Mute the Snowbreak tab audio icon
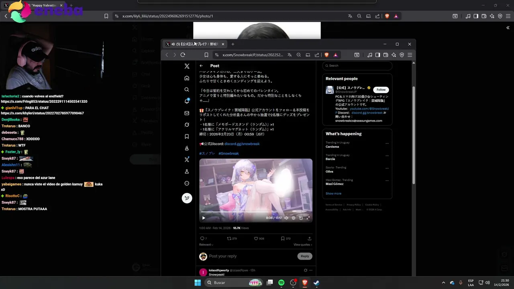Screen dimensions: 514x289 coord(173,44)
